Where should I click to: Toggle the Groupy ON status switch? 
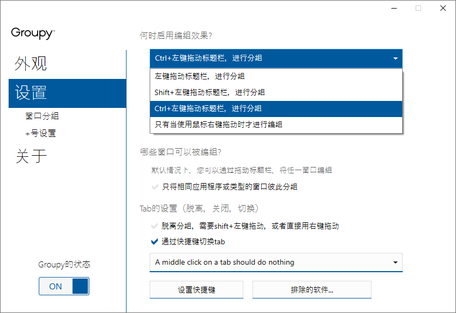(64, 286)
